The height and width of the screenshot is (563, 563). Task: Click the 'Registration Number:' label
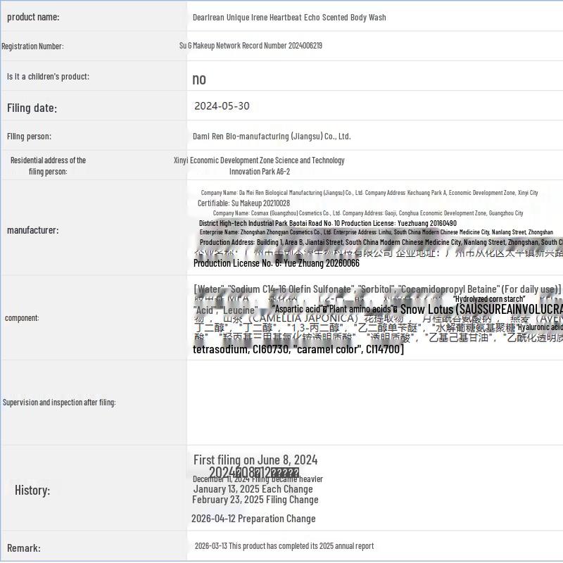(x=32, y=46)
